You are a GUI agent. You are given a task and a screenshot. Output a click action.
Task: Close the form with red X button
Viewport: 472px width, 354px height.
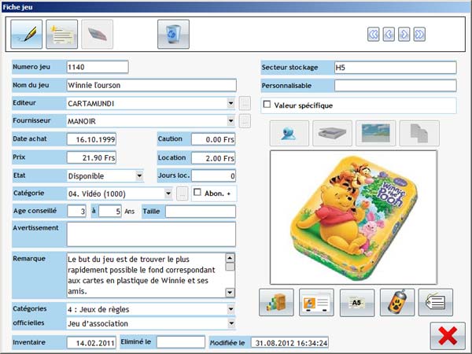(x=448, y=336)
